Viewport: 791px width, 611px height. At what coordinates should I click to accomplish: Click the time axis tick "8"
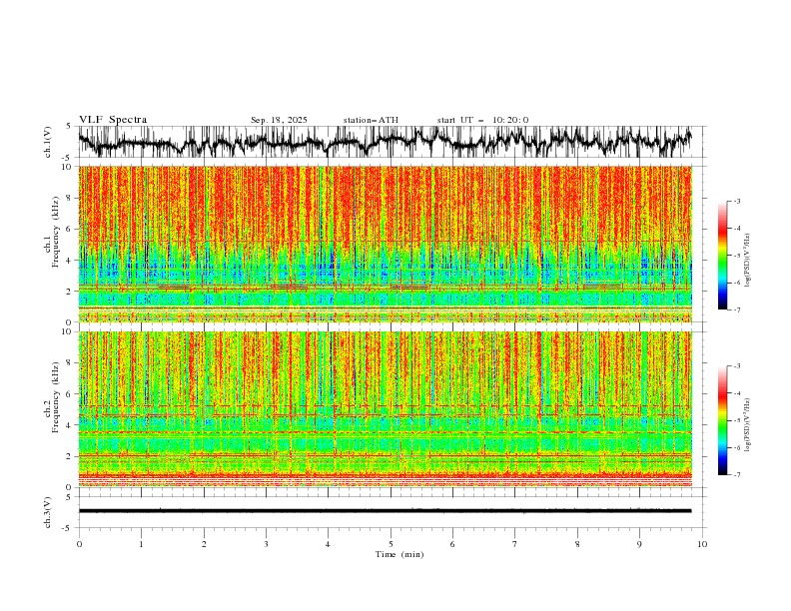(x=577, y=544)
